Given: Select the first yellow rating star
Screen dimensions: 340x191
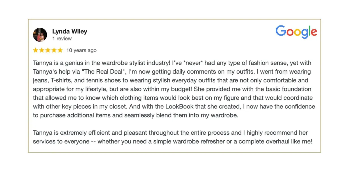Looking at the screenshot, I should coord(36,50).
